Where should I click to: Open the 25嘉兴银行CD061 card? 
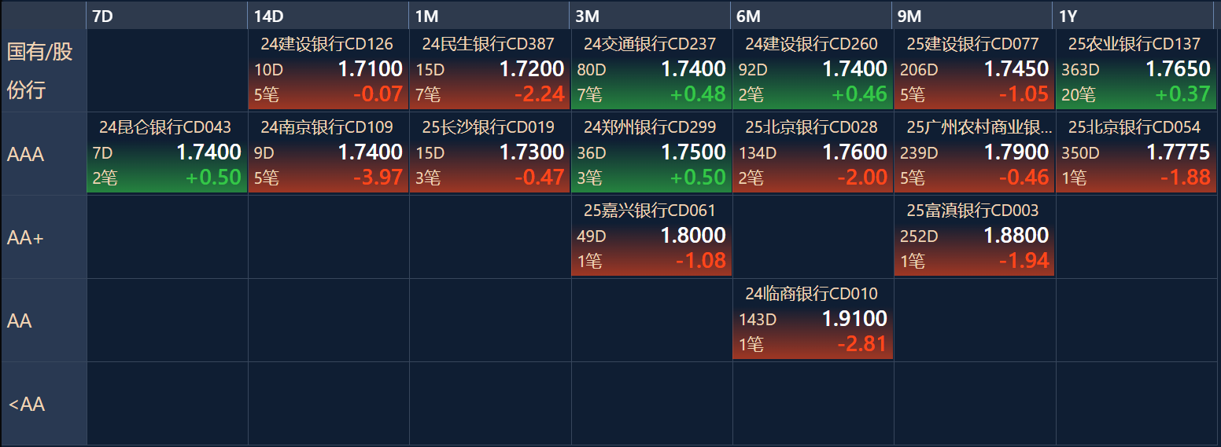tap(651, 237)
